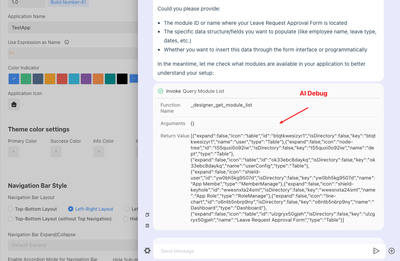Click the green check icon beside Invoke
Image resolution: width=400 pixels, height=261 pixels.
pos(161,91)
